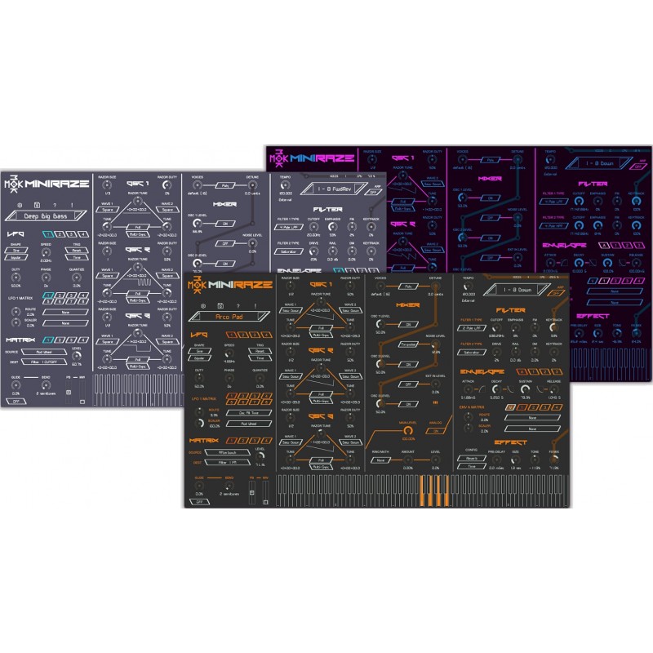
Task: Select LFO tab 2 in the gray synth
Action: click(60, 234)
